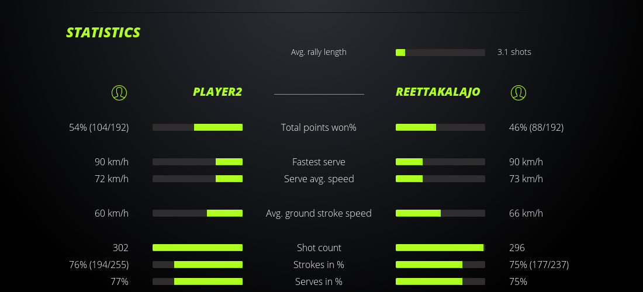Click Reettakalajo's profile avatar icon

(518, 92)
